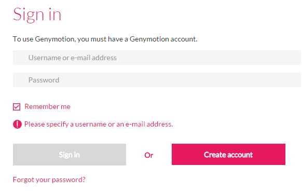
Task: Click the gray Sign in button
Action: click(x=70, y=155)
